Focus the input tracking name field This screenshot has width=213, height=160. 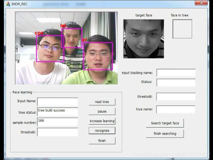pyautogui.click(x=176, y=73)
